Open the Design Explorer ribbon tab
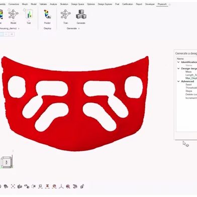Viewport: 197px width, 197px height. (105, 4)
